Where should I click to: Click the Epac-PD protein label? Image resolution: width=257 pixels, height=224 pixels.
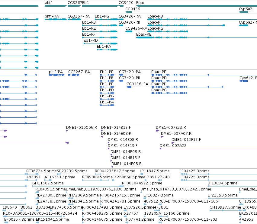[159, 78]
